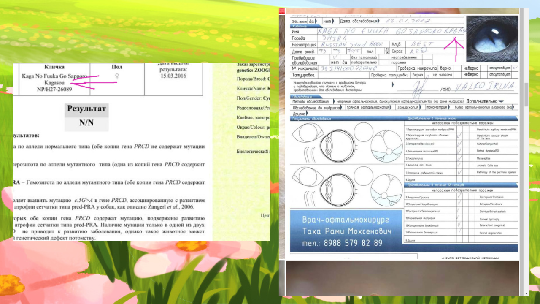540x304 pixels.
Task: Tick the 'отсутствует' box in microchip check row
Action: point(515,68)
